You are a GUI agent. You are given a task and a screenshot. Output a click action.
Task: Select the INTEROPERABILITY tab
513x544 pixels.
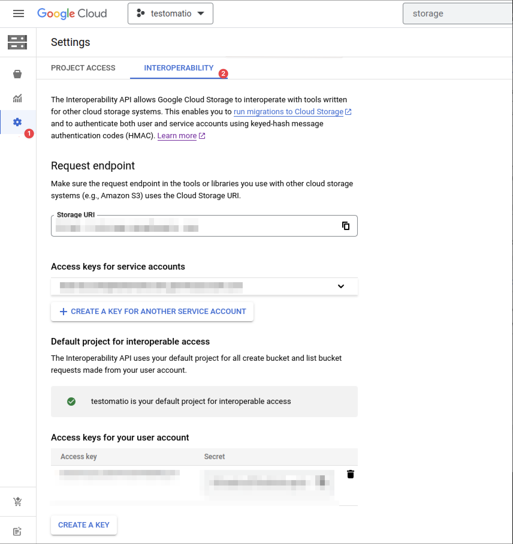[x=179, y=68]
